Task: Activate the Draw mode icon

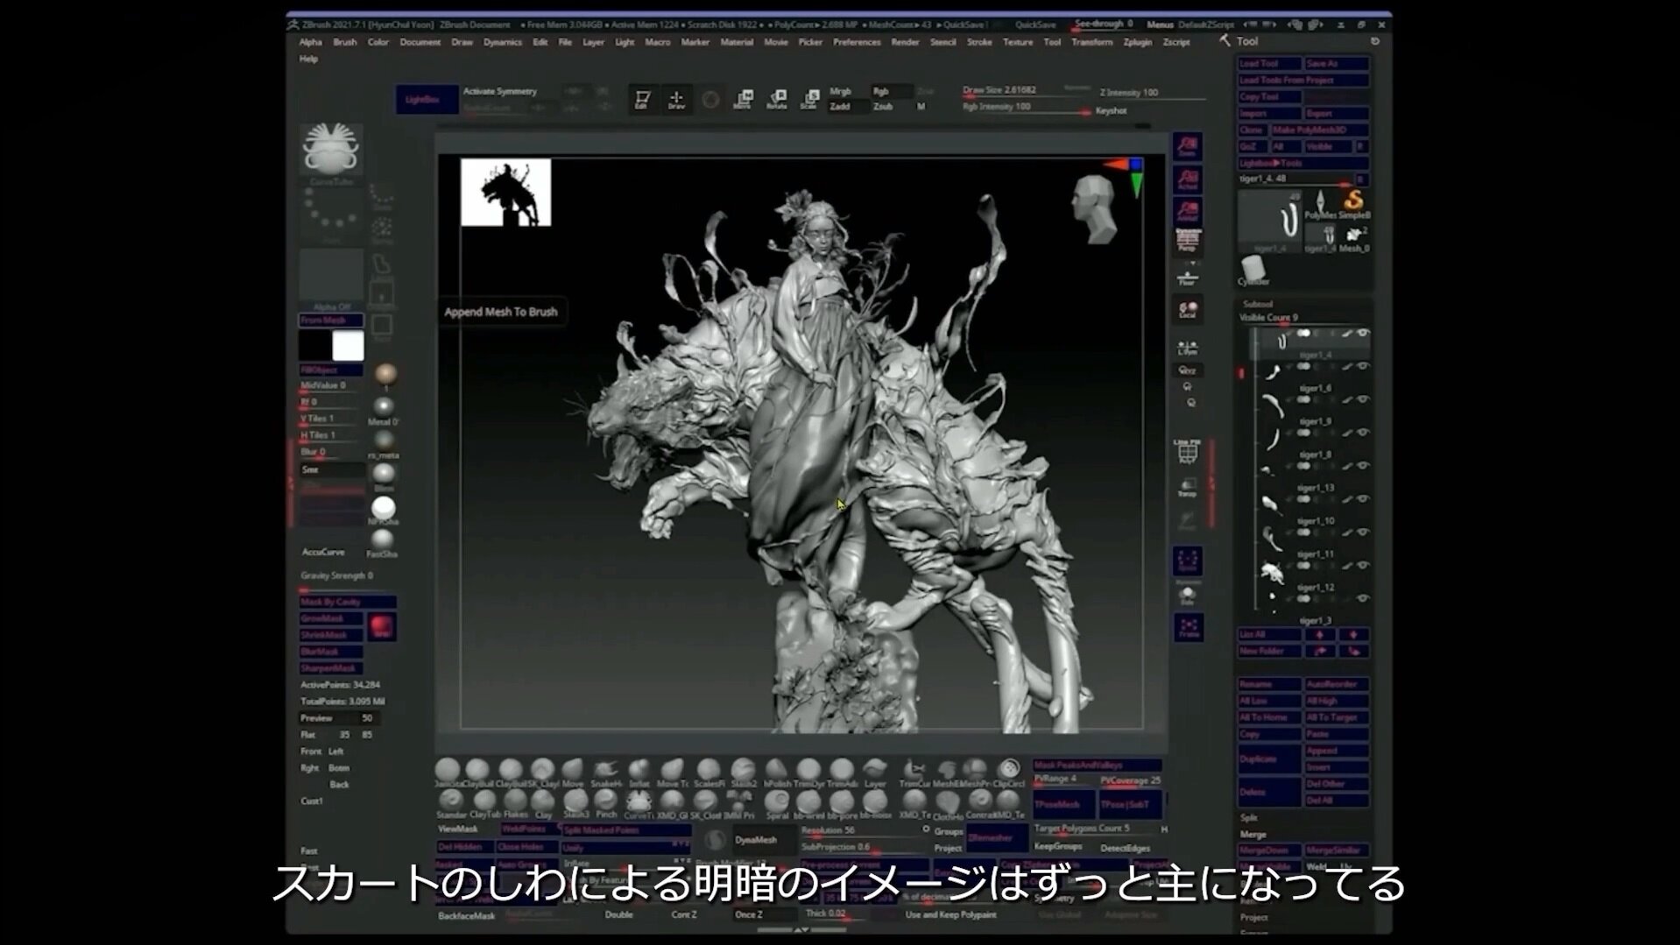Action: coord(676,100)
